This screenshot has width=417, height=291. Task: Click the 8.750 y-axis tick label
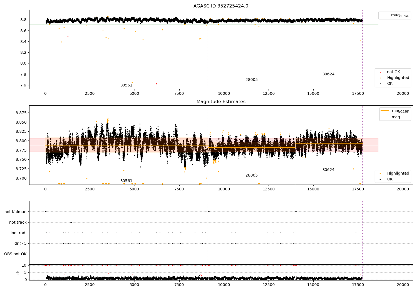coord(21,160)
